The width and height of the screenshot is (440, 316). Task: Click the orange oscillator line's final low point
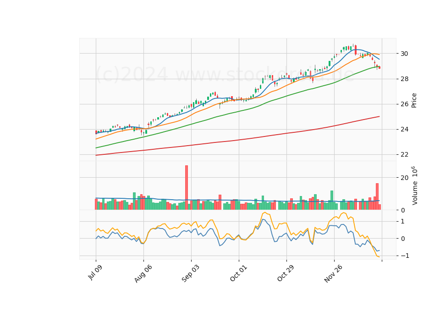pos(379,256)
